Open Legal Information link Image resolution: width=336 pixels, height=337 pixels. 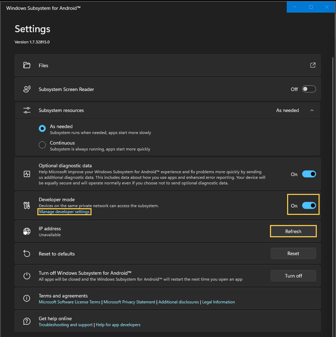(x=218, y=302)
